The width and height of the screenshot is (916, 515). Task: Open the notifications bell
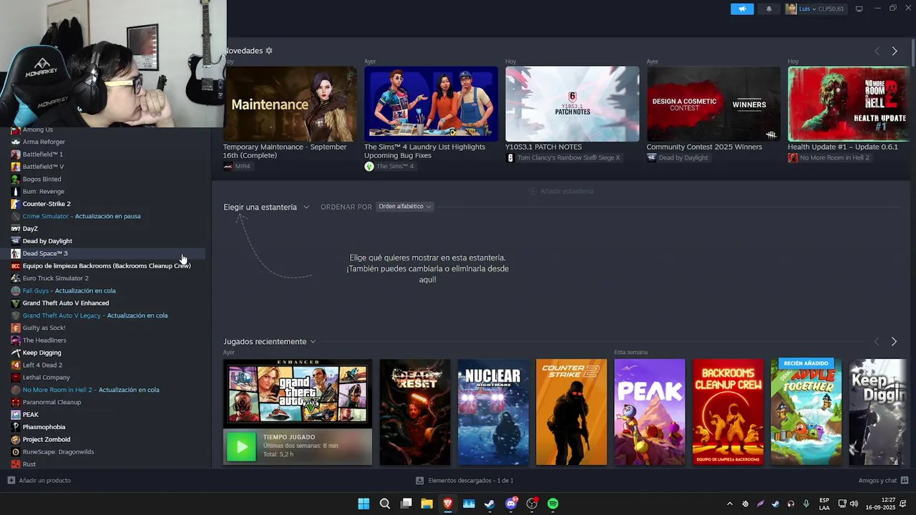click(769, 9)
